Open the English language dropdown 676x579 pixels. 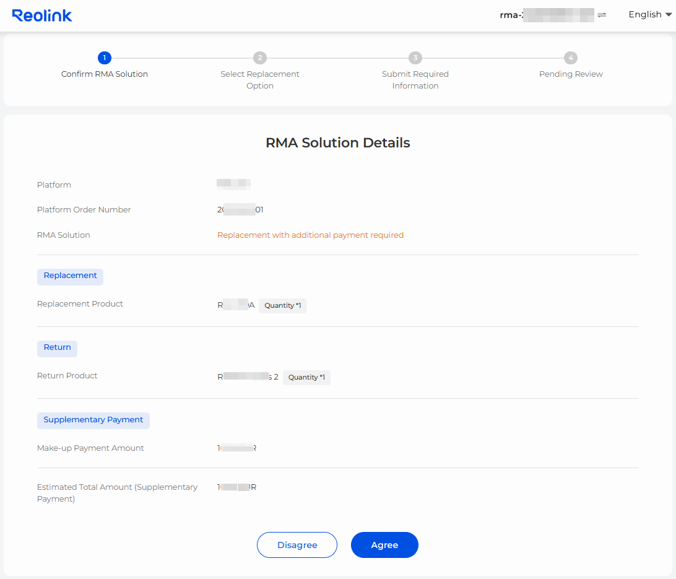(645, 14)
